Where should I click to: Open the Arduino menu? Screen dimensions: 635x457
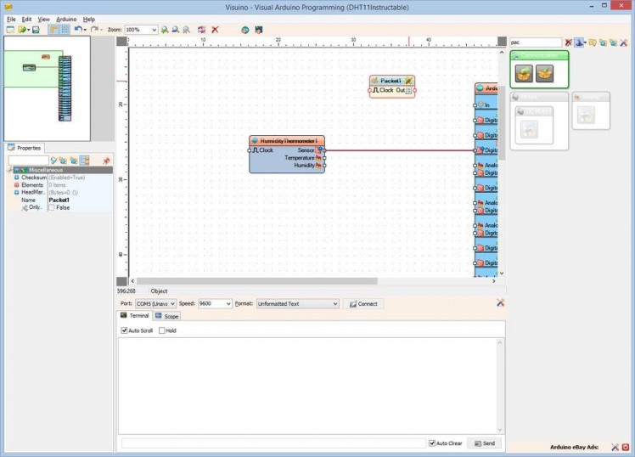coord(66,19)
